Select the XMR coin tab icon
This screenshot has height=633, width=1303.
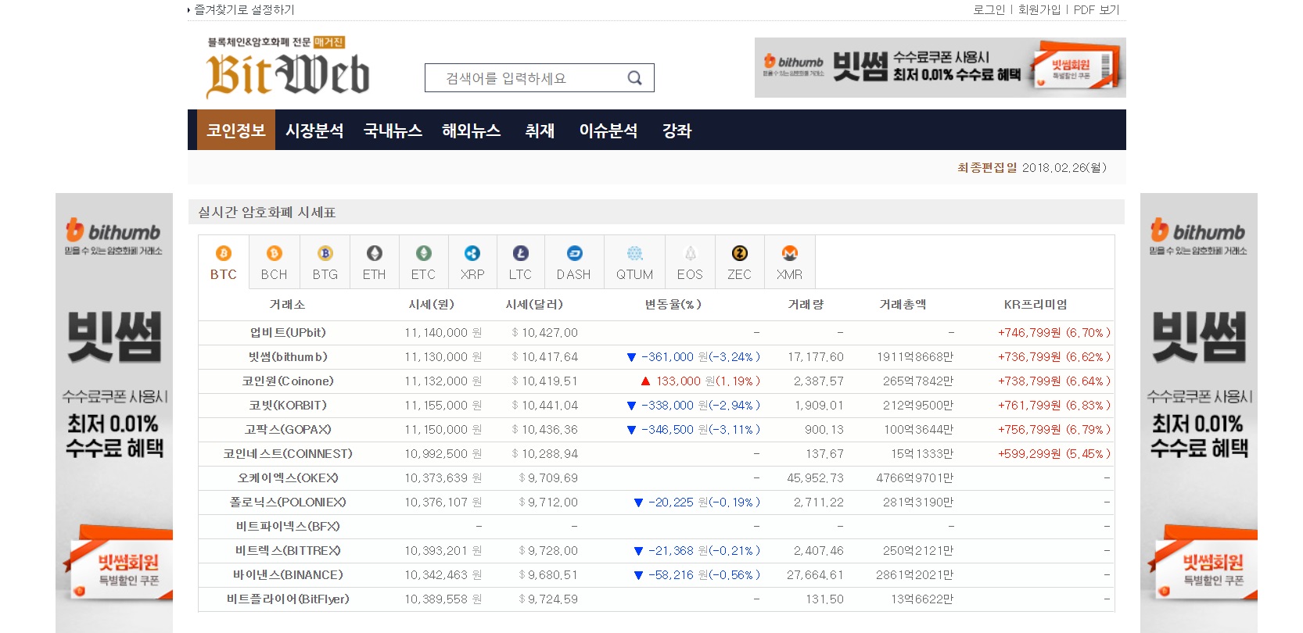[x=790, y=253]
